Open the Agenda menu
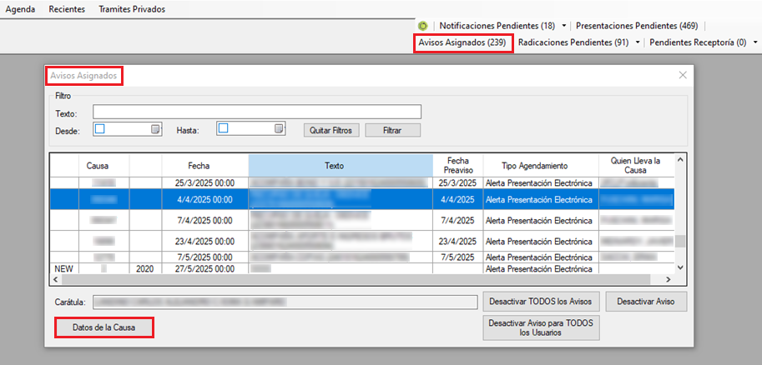 pos(21,9)
